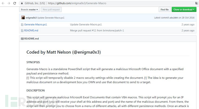Open Merge pull request #11 commit message
Screen dimensions: 199x109
97,31
